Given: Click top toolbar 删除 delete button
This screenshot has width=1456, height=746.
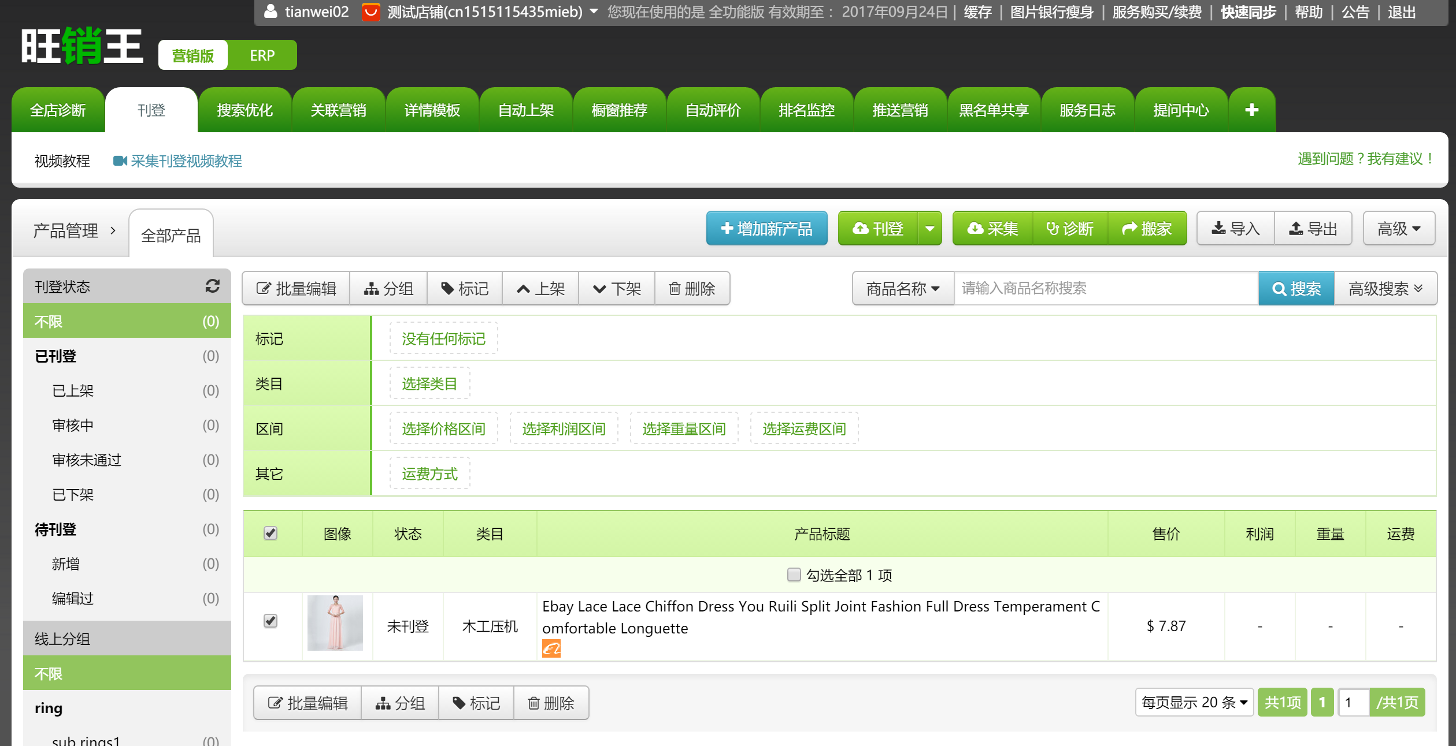Looking at the screenshot, I should [x=692, y=288].
